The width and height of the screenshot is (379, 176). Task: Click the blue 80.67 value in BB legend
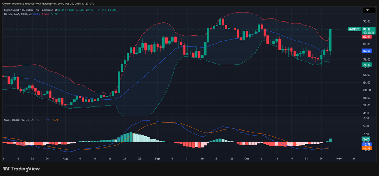coord(37,14)
